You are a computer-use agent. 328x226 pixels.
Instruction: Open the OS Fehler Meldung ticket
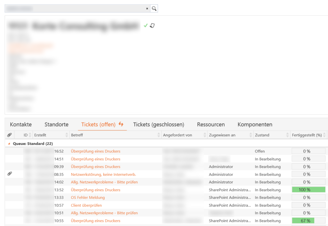point(88,198)
